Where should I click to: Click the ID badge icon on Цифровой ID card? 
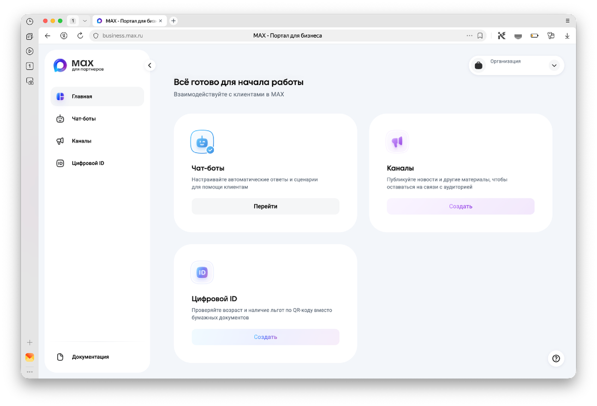[x=201, y=272]
